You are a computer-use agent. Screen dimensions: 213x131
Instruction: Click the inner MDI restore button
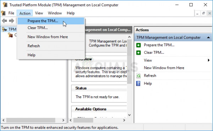[203, 13]
